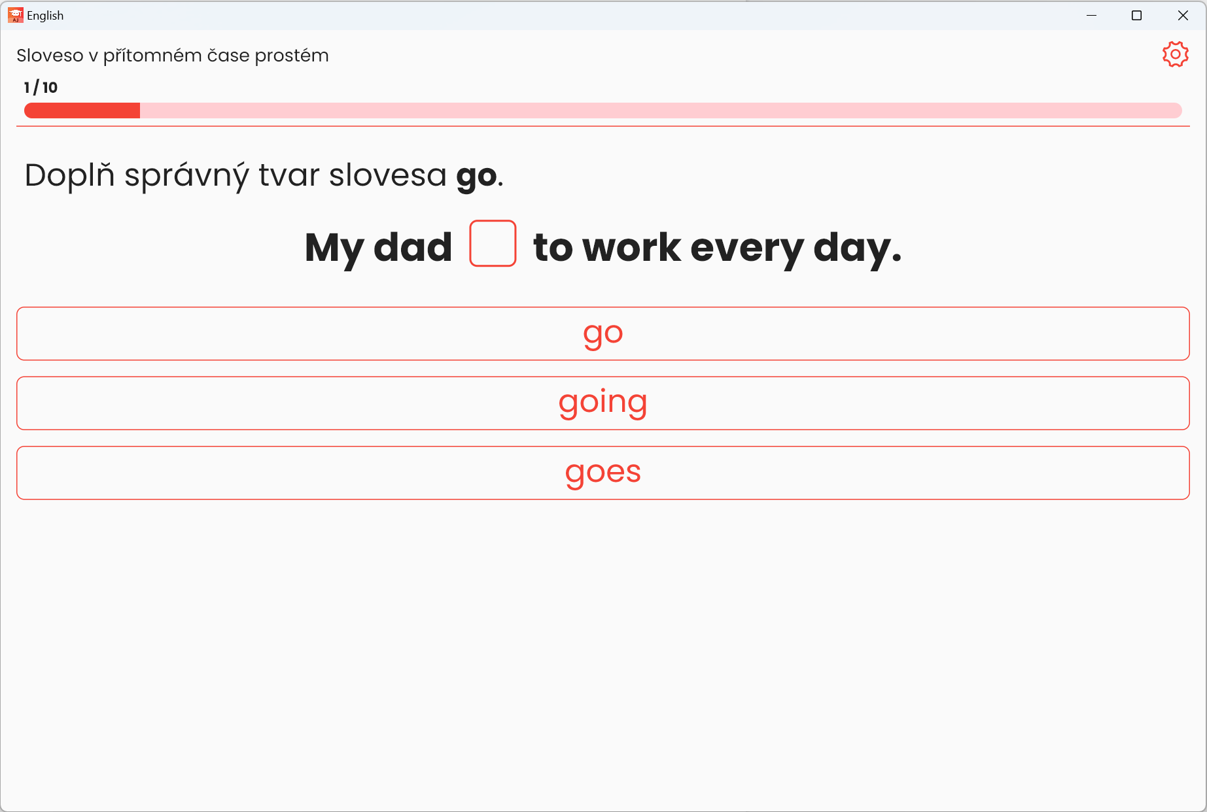Click the empty blank box in the sentence
Screen dimensions: 1207x812
(493, 243)
